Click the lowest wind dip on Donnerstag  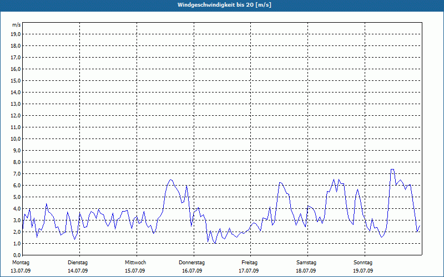(215, 243)
